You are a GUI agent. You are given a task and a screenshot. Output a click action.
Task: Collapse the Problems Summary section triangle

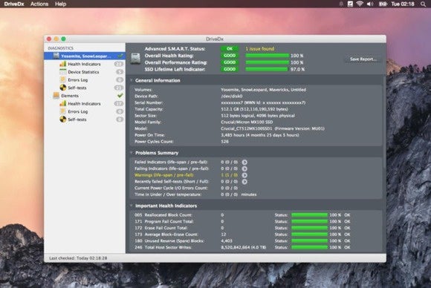[132, 153]
